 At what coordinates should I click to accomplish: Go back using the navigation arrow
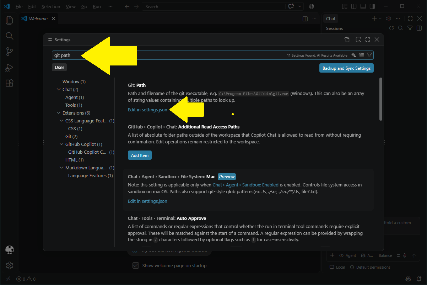tap(128, 6)
